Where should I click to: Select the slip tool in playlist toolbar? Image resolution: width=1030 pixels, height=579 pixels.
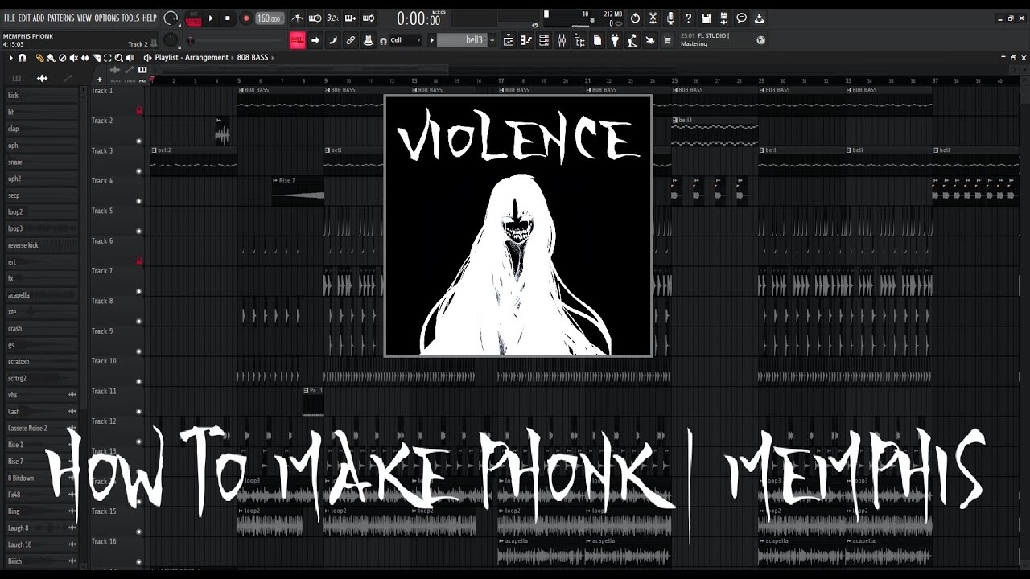[x=84, y=58]
